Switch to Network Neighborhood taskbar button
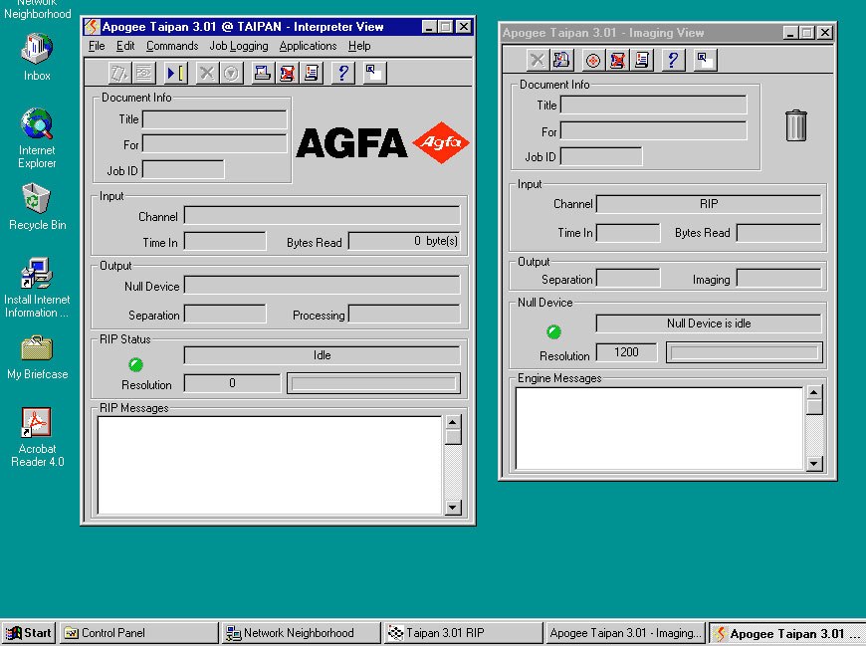 click(302, 633)
